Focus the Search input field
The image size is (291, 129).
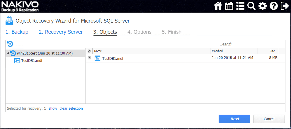[252, 44]
